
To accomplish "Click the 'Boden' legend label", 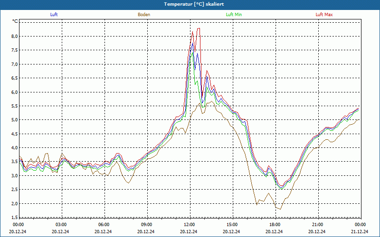I will (144, 15).
